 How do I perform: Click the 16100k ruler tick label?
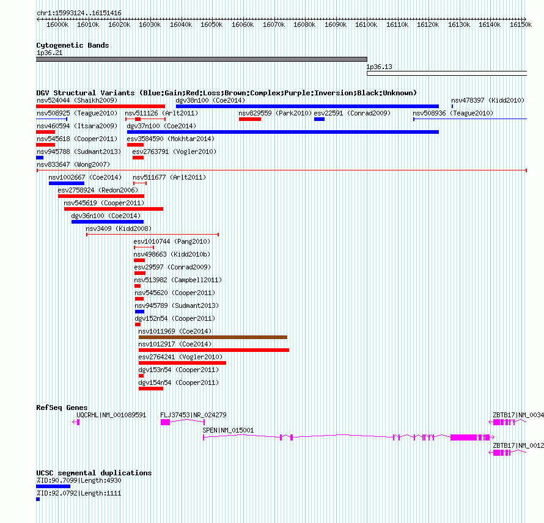366,25
